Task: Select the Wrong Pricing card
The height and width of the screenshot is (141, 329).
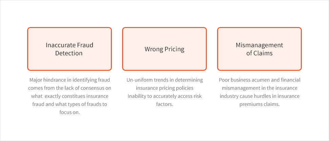Action: tap(164, 49)
